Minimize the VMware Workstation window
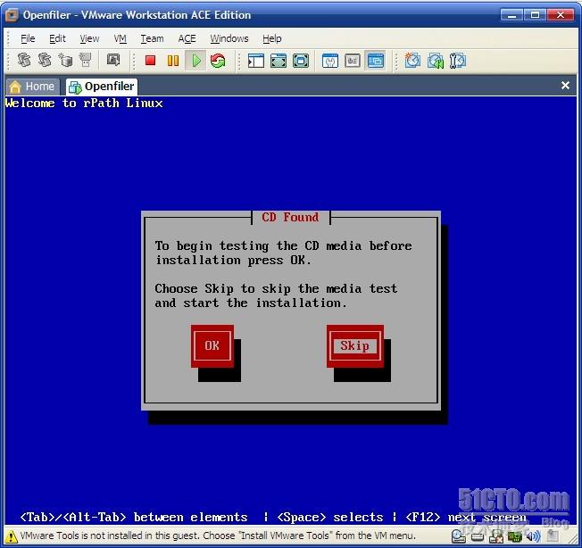This screenshot has width=582, height=548. 511,15
